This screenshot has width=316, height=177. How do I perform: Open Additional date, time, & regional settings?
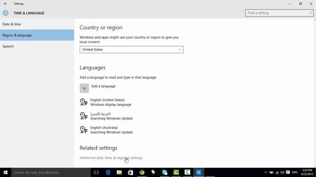click(111, 158)
